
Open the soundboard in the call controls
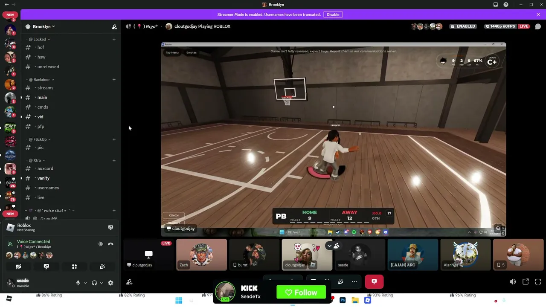tap(340, 281)
